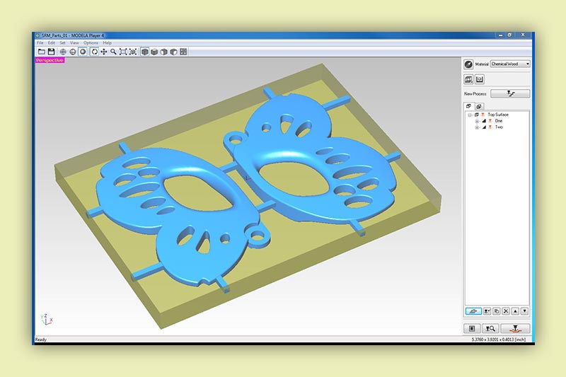
Task: Delete the process using X button
Action: tap(505, 311)
